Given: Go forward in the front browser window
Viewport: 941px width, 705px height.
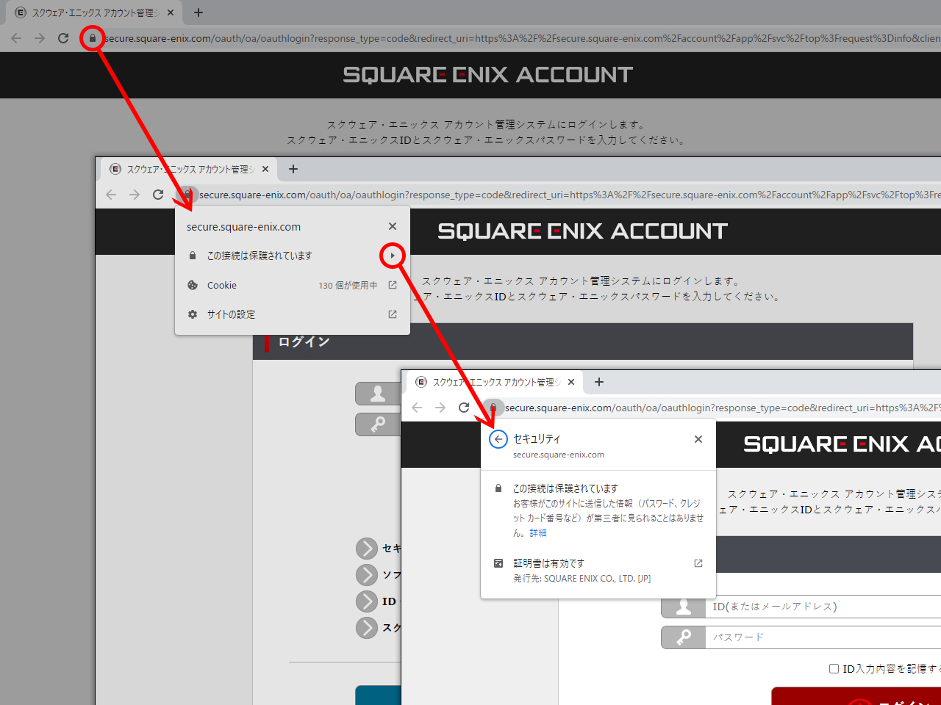Looking at the screenshot, I should [x=440, y=408].
